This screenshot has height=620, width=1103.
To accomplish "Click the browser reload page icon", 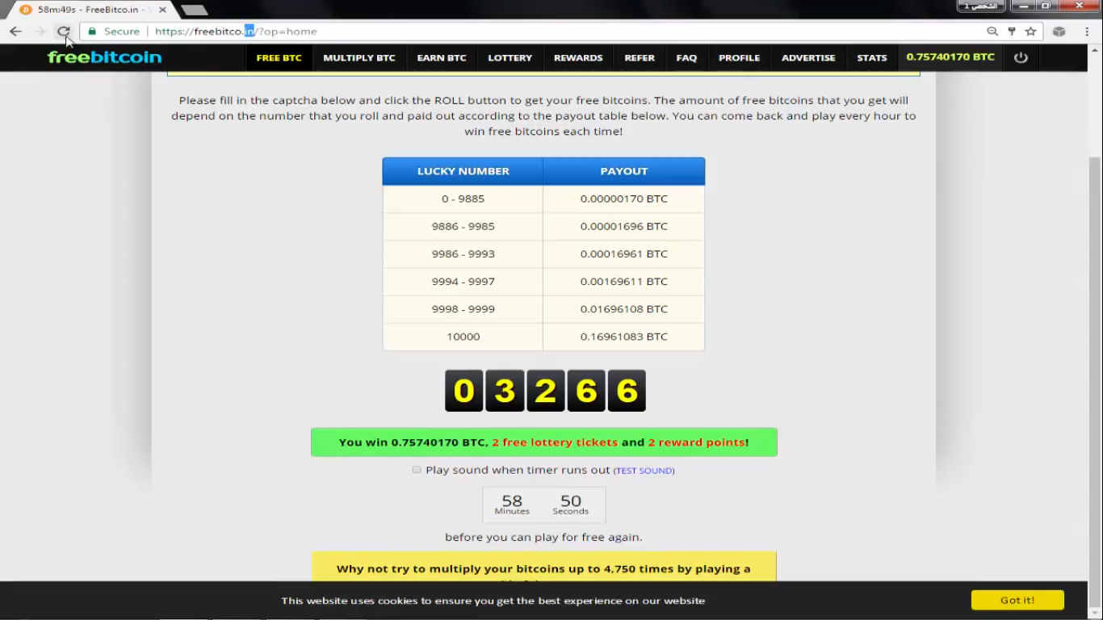I will [63, 31].
